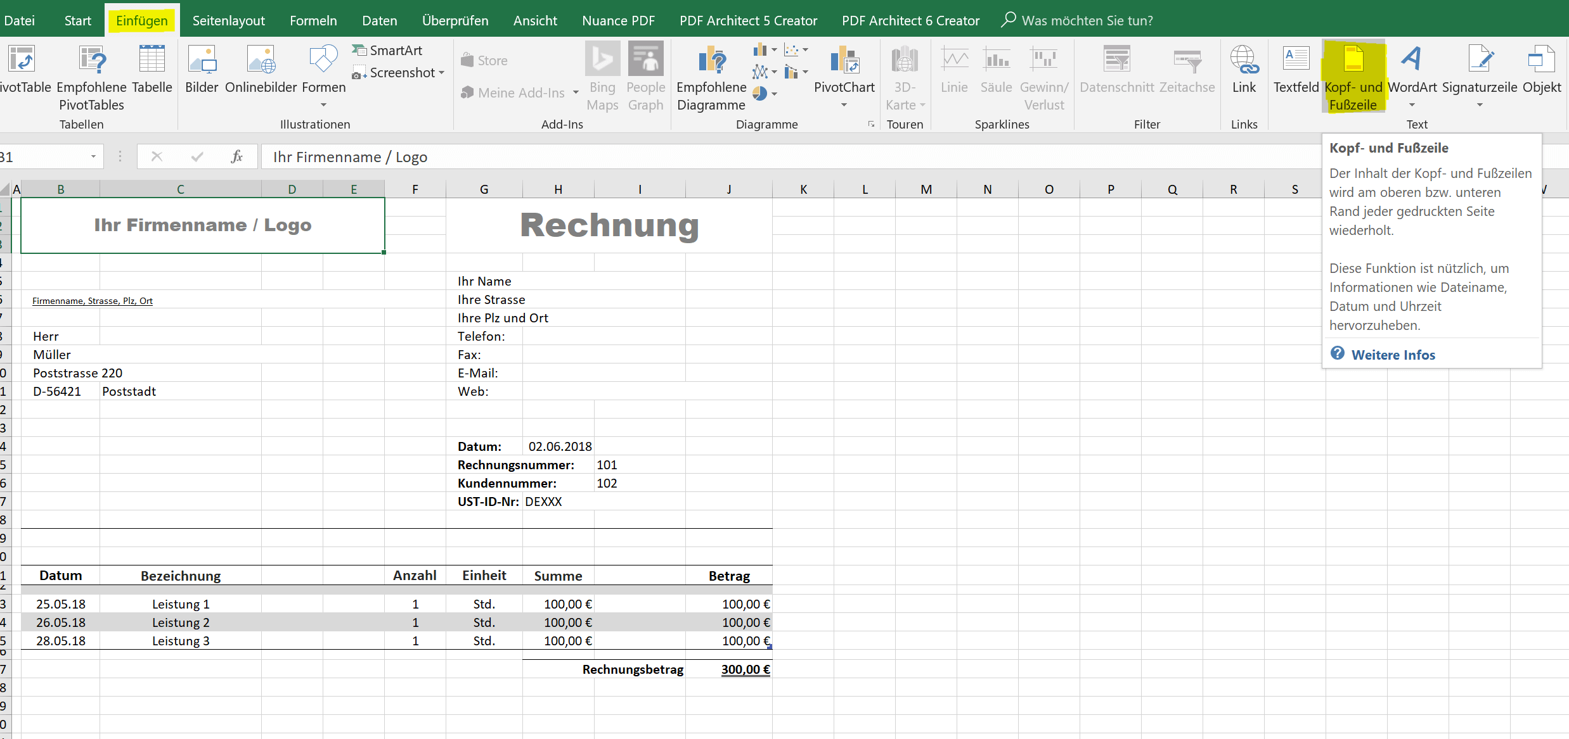Open column chart type dropdown
Screen dimensions: 1569x739
(765, 49)
